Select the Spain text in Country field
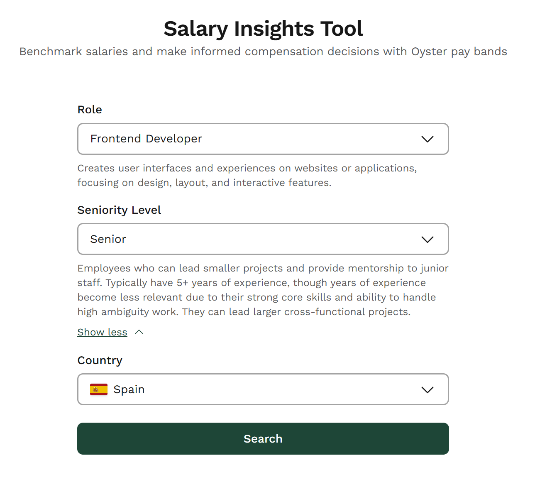 [129, 389]
